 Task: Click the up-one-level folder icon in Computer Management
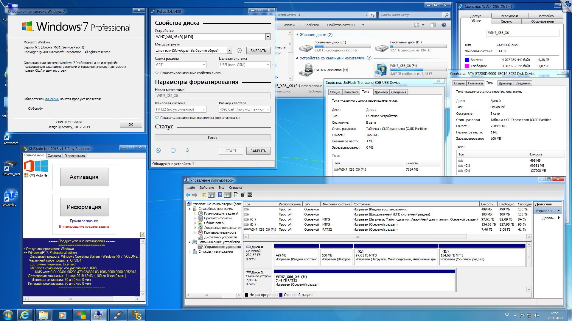(x=204, y=195)
